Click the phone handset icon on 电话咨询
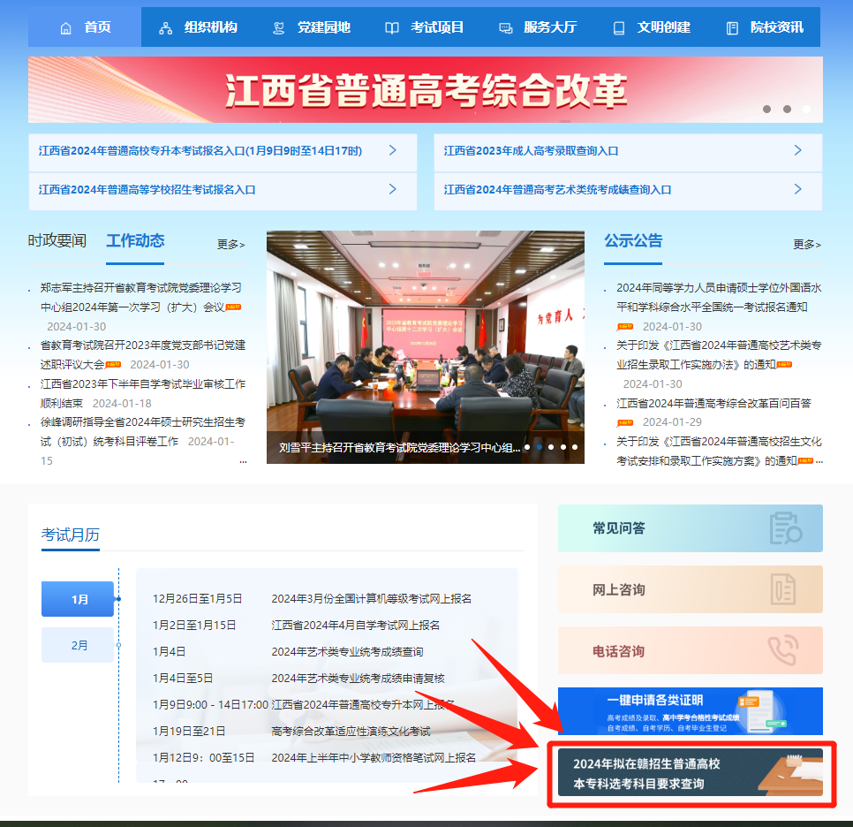 pos(783,650)
